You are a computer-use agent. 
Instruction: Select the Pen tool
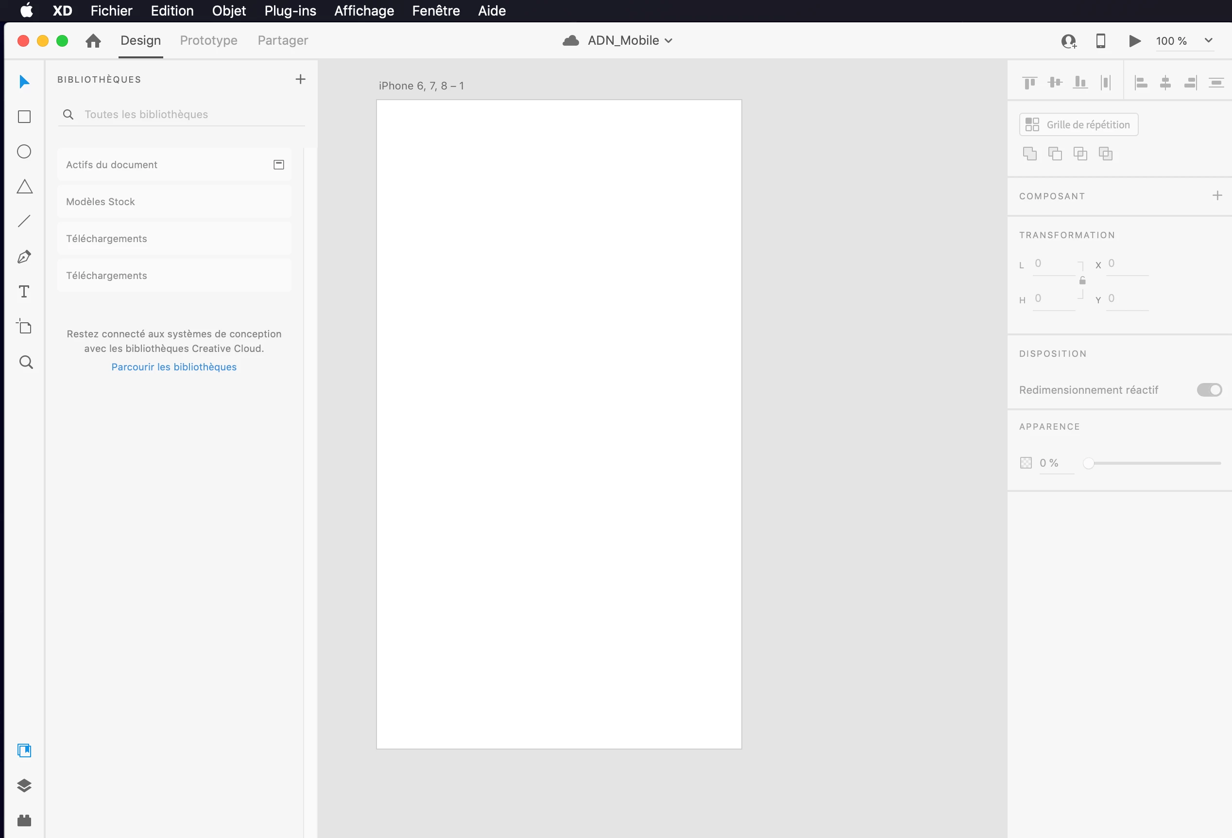tap(24, 257)
